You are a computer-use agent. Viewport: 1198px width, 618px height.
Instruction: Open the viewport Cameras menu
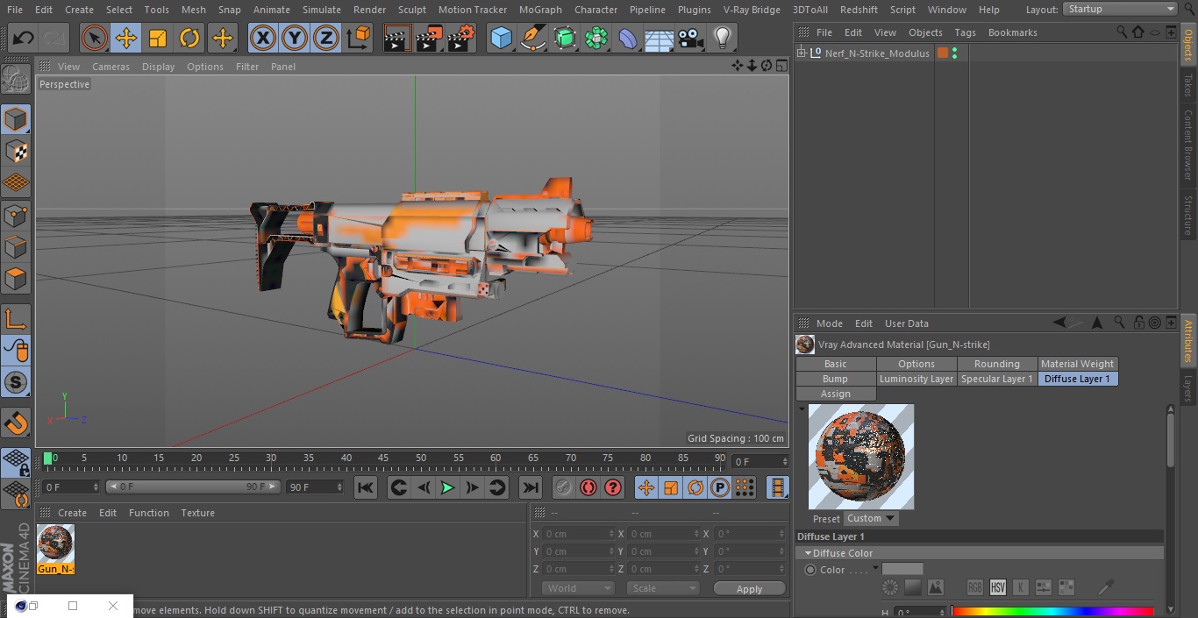(111, 67)
